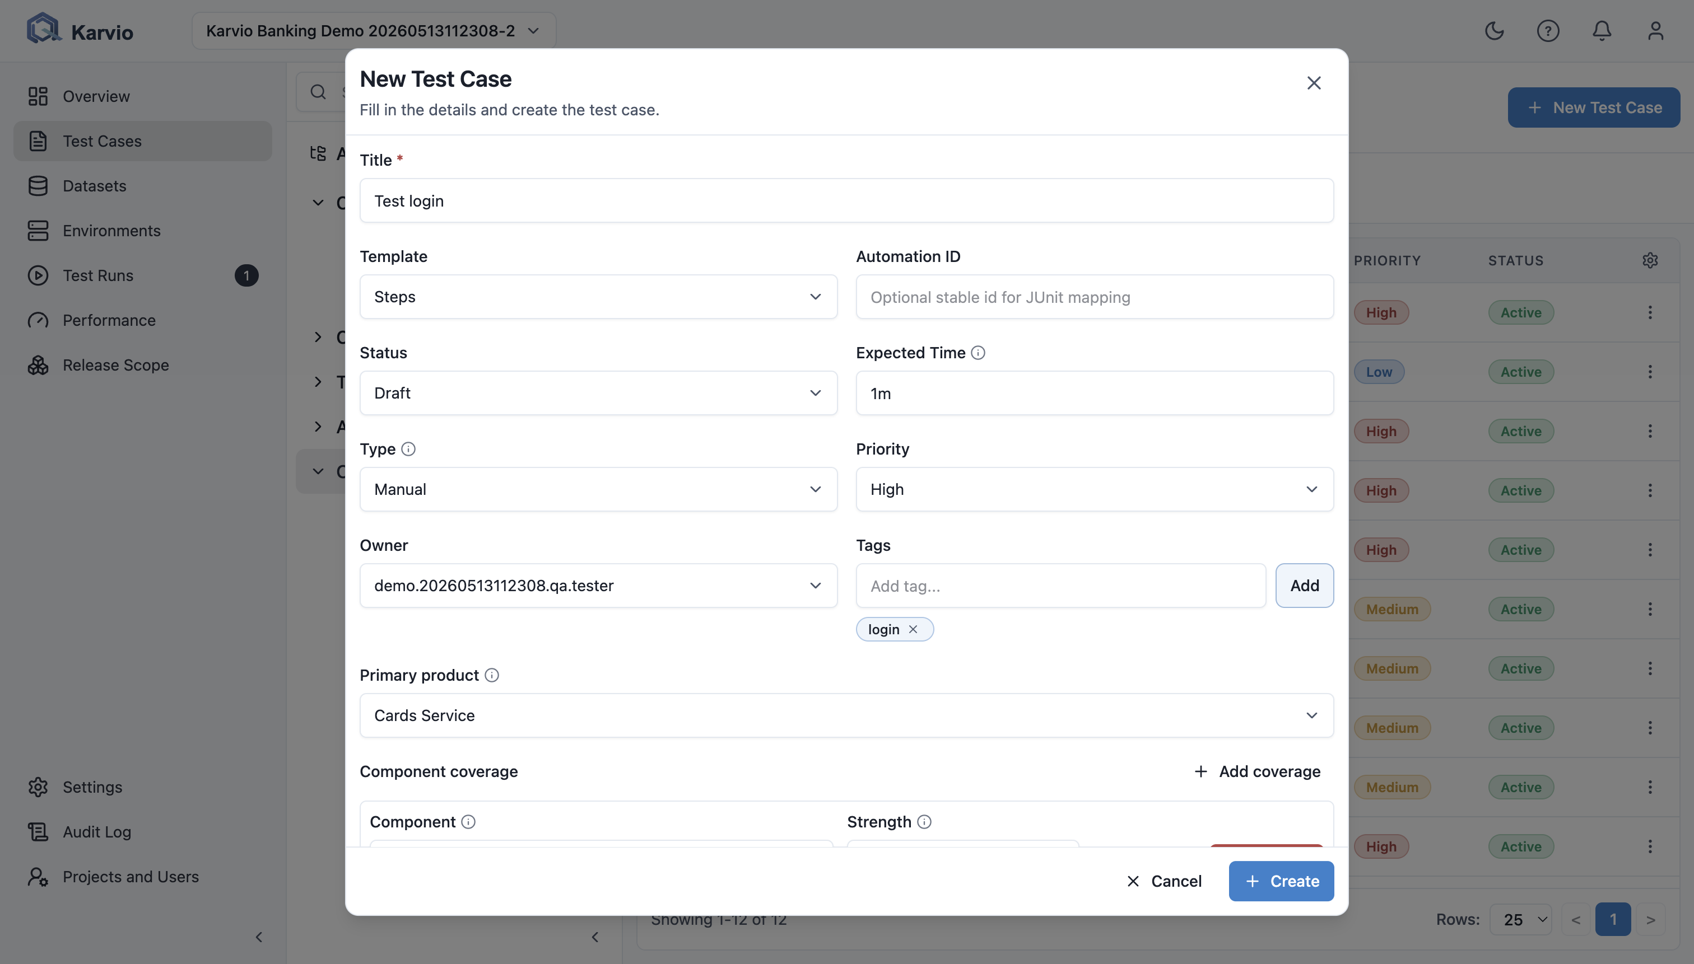Image resolution: width=1694 pixels, height=964 pixels.
Task: Open the project selector dropdown
Action: pos(374,30)
